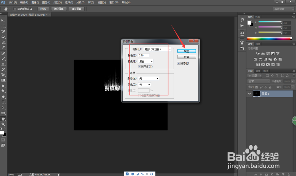
Task: Switch to the Paths tab
Action: tap(266, 71)
